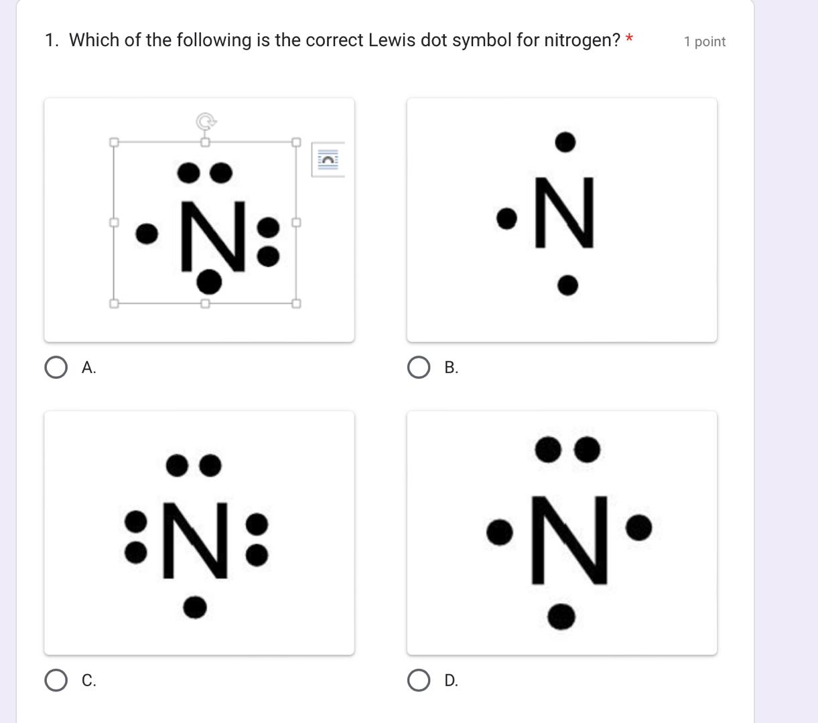Click the middle-right resize handle of image A
The image size is (818, 723).
295,222
